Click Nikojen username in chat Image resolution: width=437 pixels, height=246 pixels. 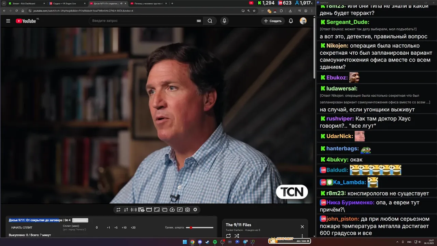337,45
